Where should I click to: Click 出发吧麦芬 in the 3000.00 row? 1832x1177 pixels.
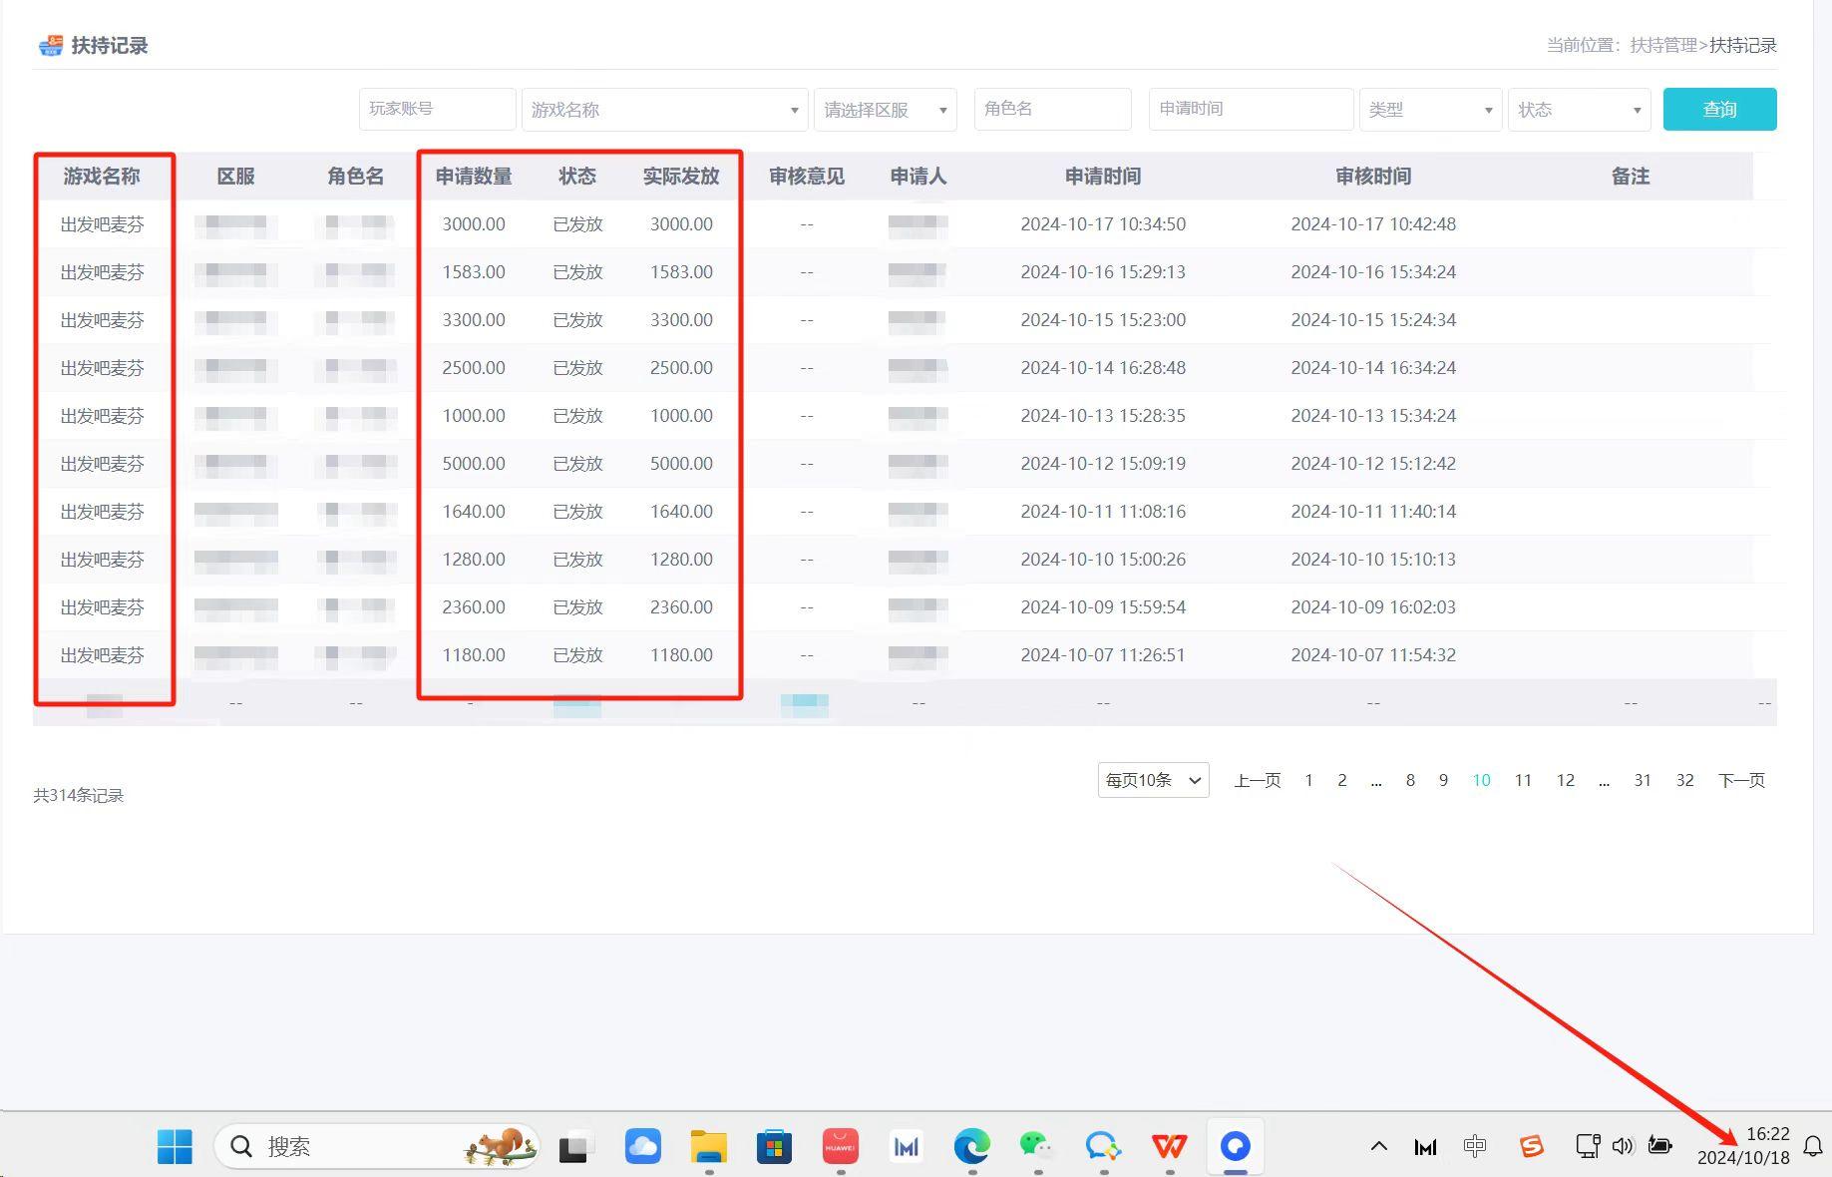(102, 224)
